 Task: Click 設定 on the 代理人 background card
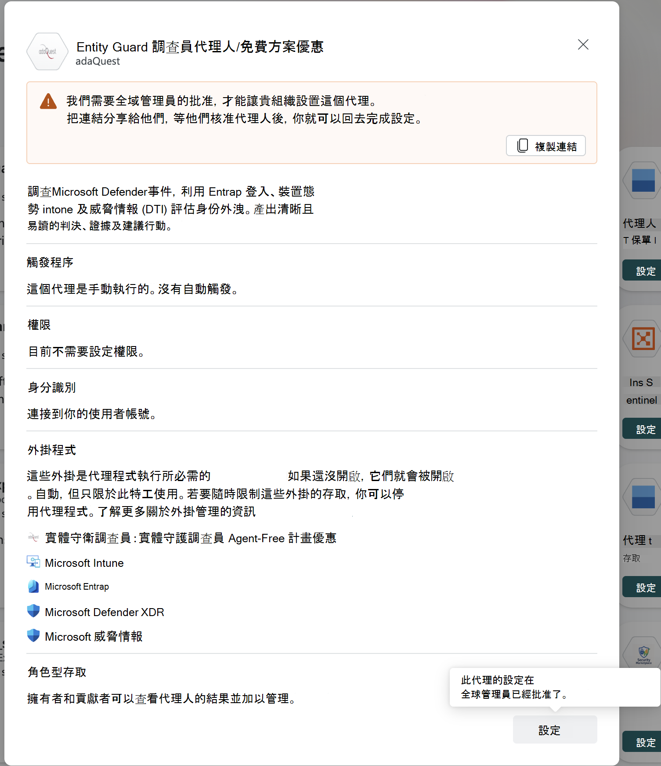642,271
